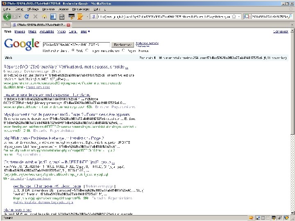The height and width of the screenshot is (221, 295).
Task: Click the black card toolbar icon
Action: [x=71, y=16]
